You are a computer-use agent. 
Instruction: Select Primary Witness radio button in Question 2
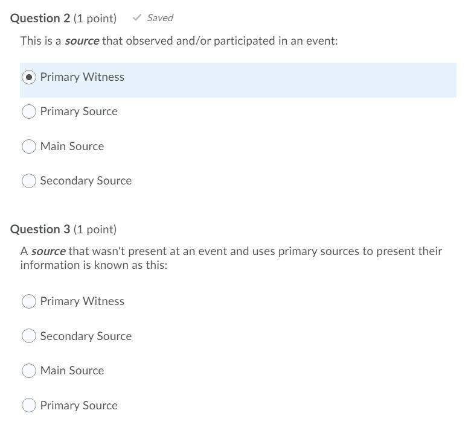tap(28, 77)
